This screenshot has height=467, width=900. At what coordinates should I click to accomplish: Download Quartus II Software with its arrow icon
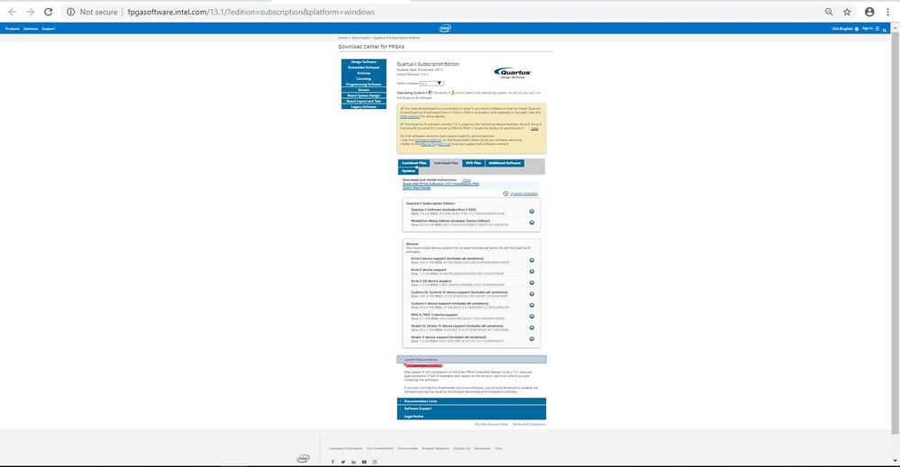coord(532,211)
